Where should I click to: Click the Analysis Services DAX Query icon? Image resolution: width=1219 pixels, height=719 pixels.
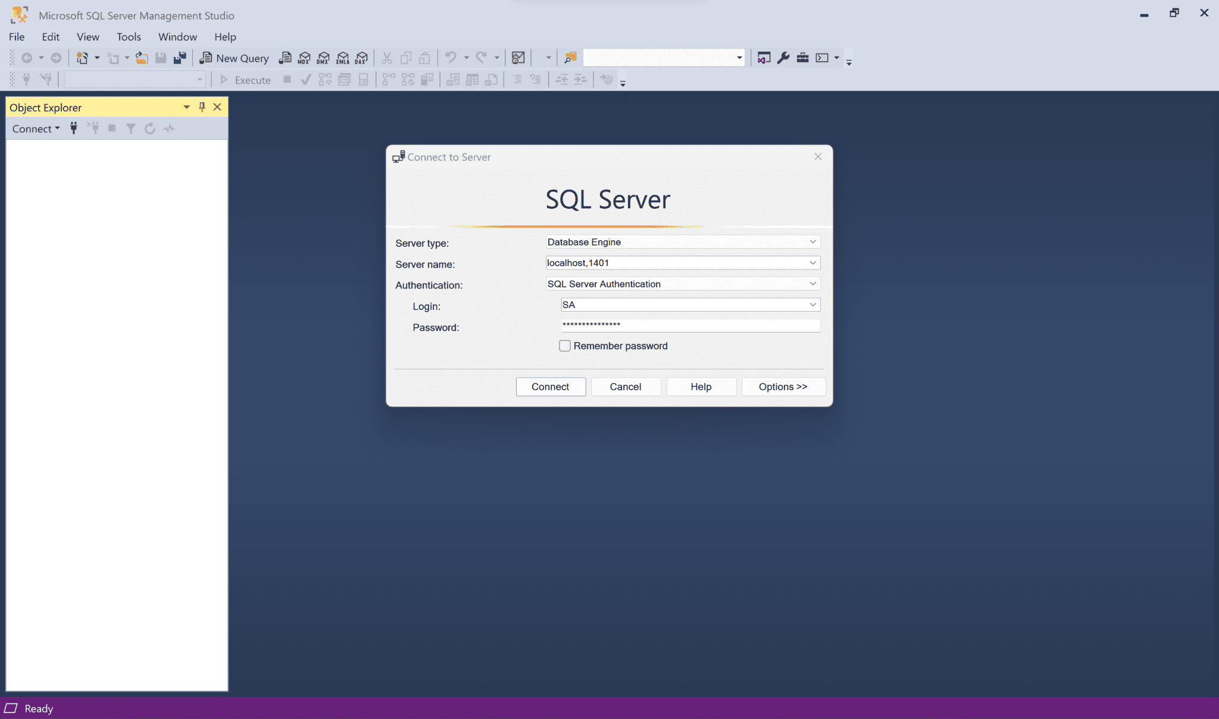coord(361,58)
